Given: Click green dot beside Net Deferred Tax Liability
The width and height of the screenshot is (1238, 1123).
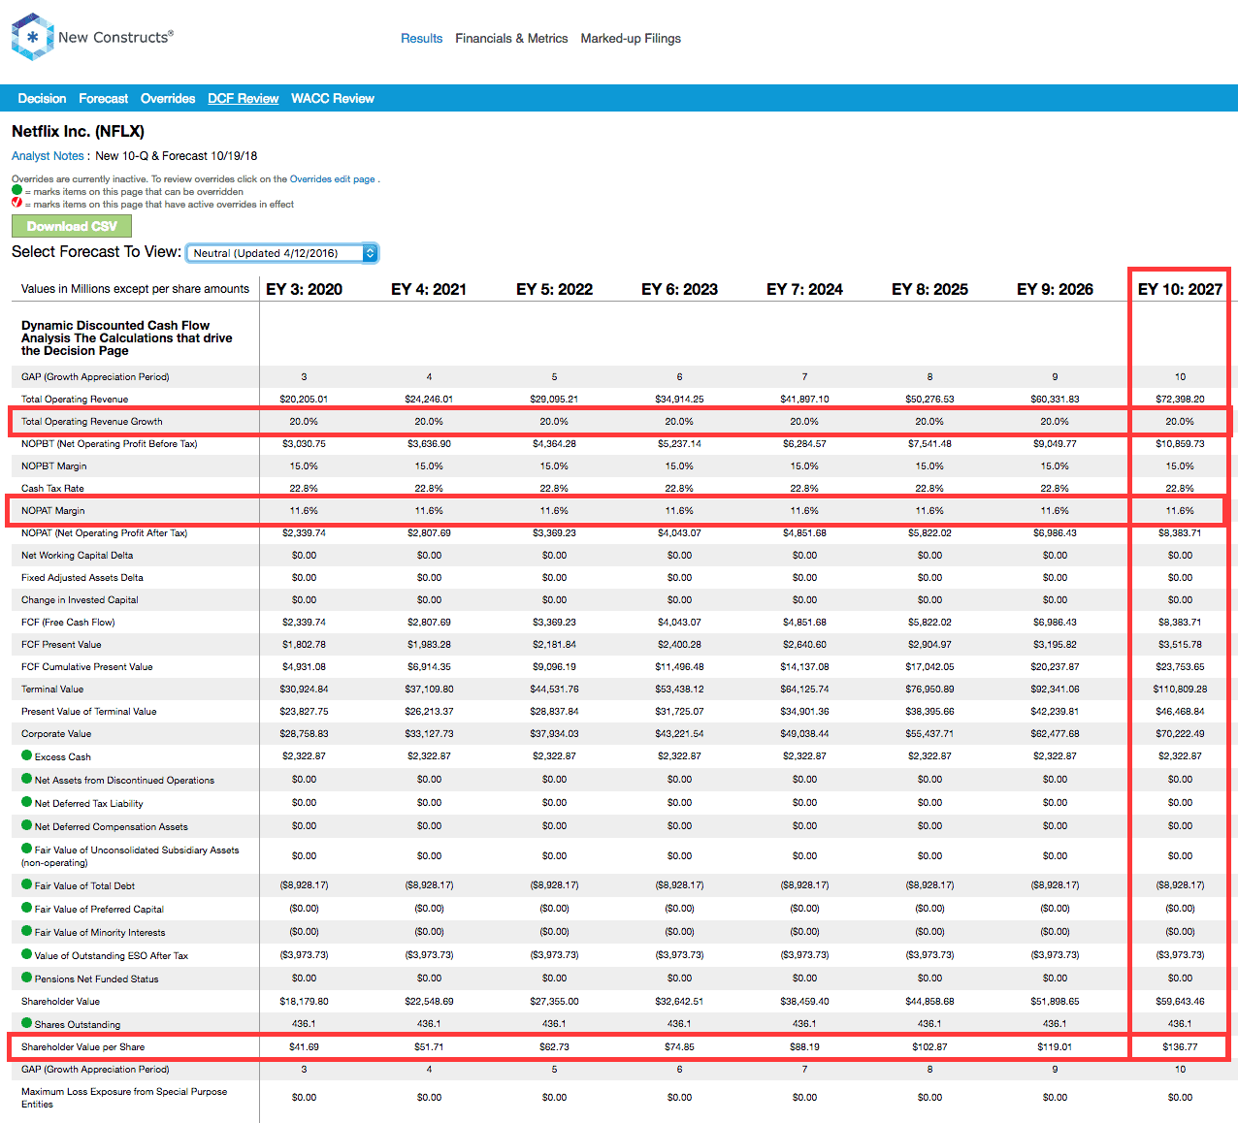Looking at the screenshot, I should point(27,802).
